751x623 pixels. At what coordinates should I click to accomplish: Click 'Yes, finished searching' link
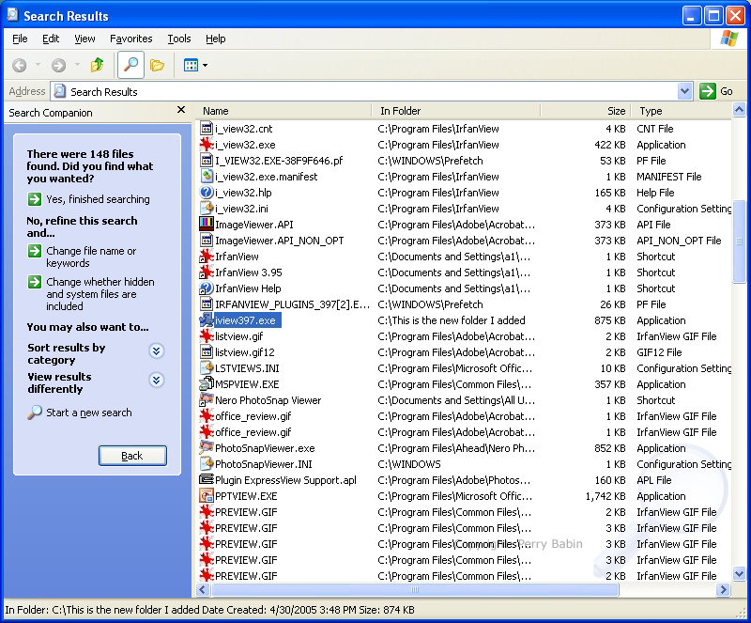[x=88, y=199]
